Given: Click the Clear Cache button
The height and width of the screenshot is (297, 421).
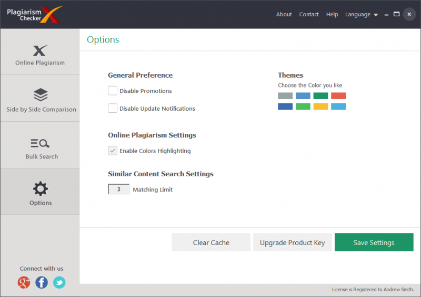Looking at the screenshot, I should click(211, 242).
